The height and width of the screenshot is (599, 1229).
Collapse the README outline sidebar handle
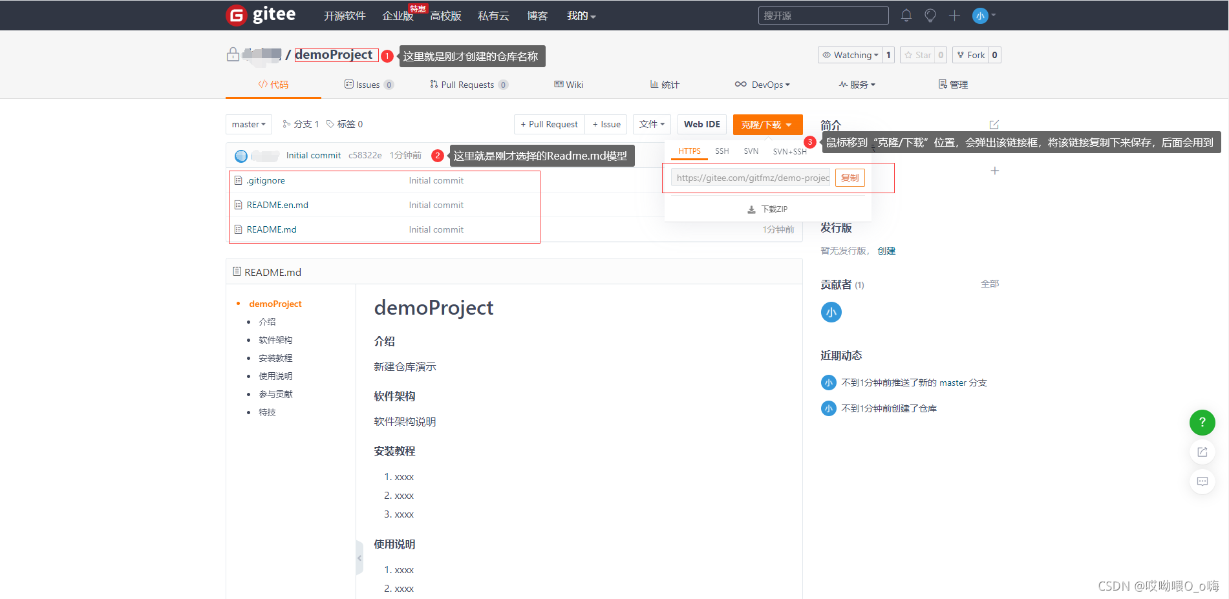point(359,558)
